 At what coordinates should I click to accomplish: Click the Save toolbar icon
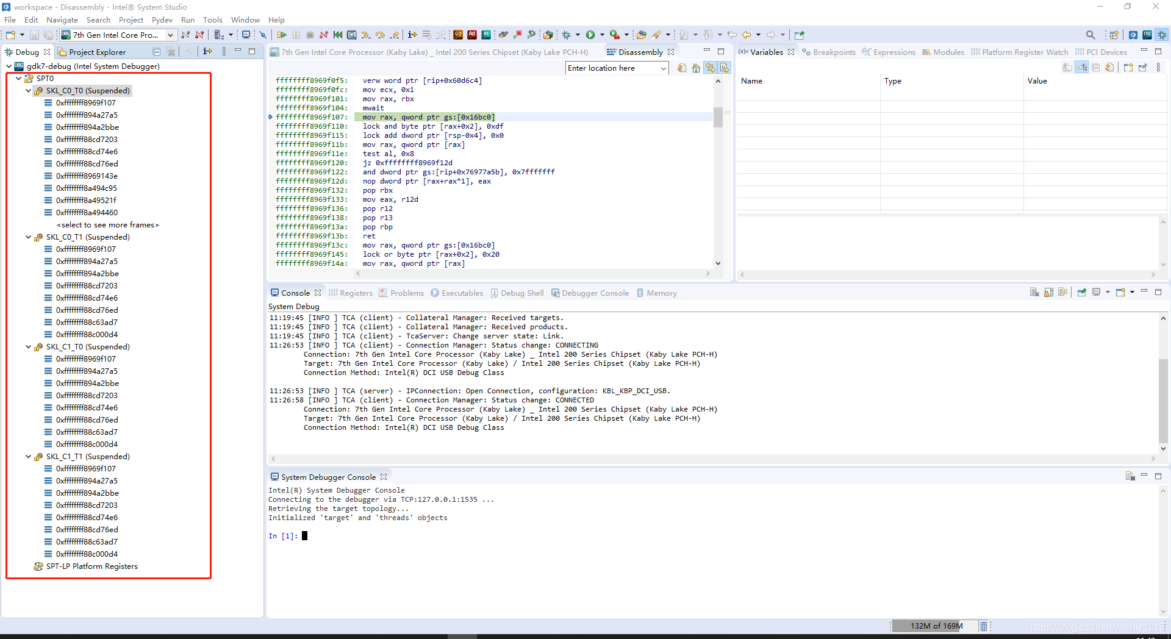coord(34,35)
